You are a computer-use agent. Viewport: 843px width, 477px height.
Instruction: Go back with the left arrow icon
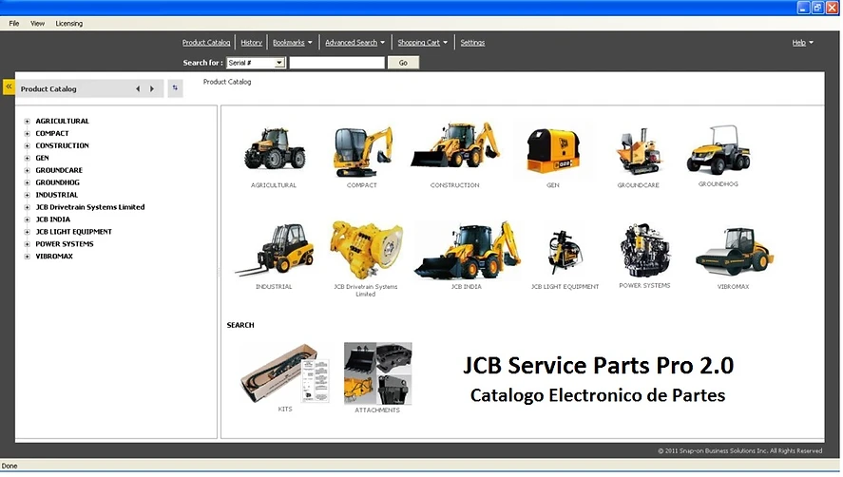tap(138, 88)
